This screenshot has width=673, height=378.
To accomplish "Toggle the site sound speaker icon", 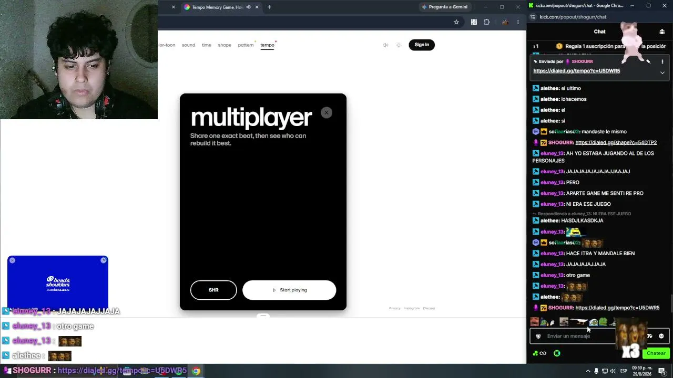I will [385, 45].
